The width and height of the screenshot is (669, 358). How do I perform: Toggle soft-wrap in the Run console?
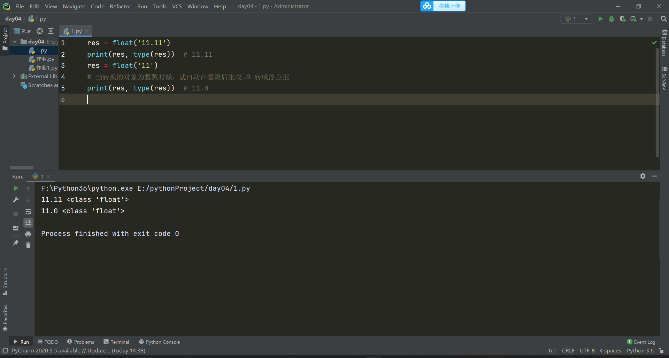[x=28, y=212]
